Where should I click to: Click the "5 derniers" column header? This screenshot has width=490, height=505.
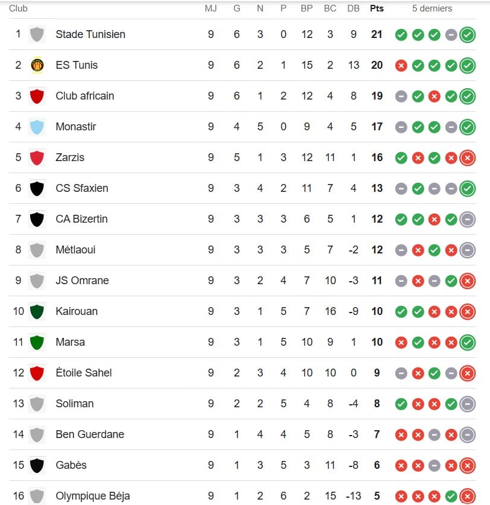(432, 8)
